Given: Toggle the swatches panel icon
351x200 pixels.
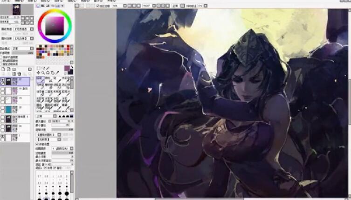Looking at the screenshot, I should [x=58, y=6].
